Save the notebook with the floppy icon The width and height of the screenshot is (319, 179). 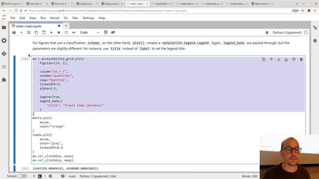tap(14, 32)
